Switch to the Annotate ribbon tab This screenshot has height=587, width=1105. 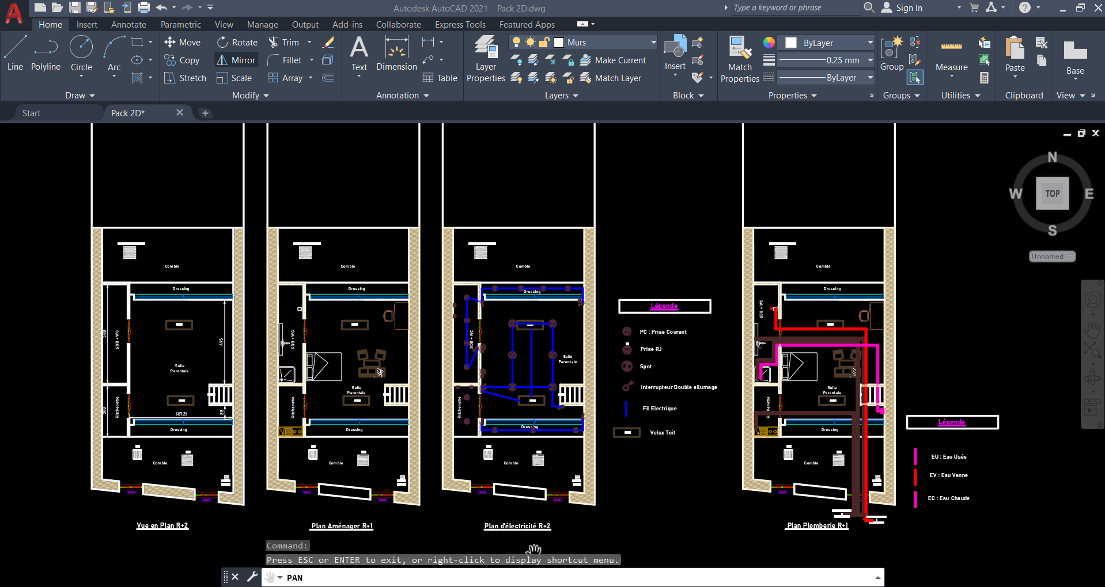pyautogui.click(x=128, y=25)
